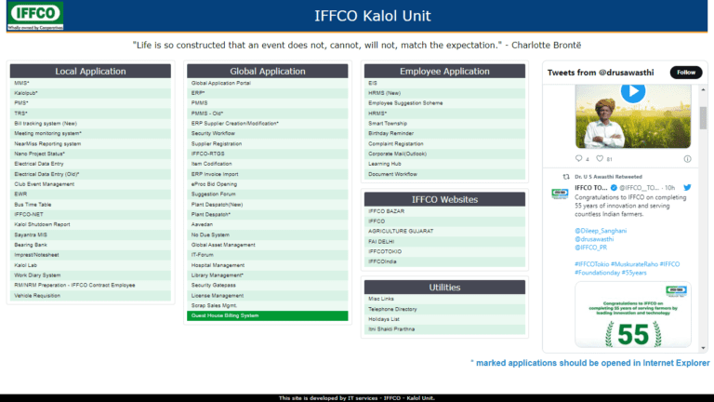This screenshot has height=402, width=714.
Task: Click the IFFCO logo in the header
Action: click(35, 16)
